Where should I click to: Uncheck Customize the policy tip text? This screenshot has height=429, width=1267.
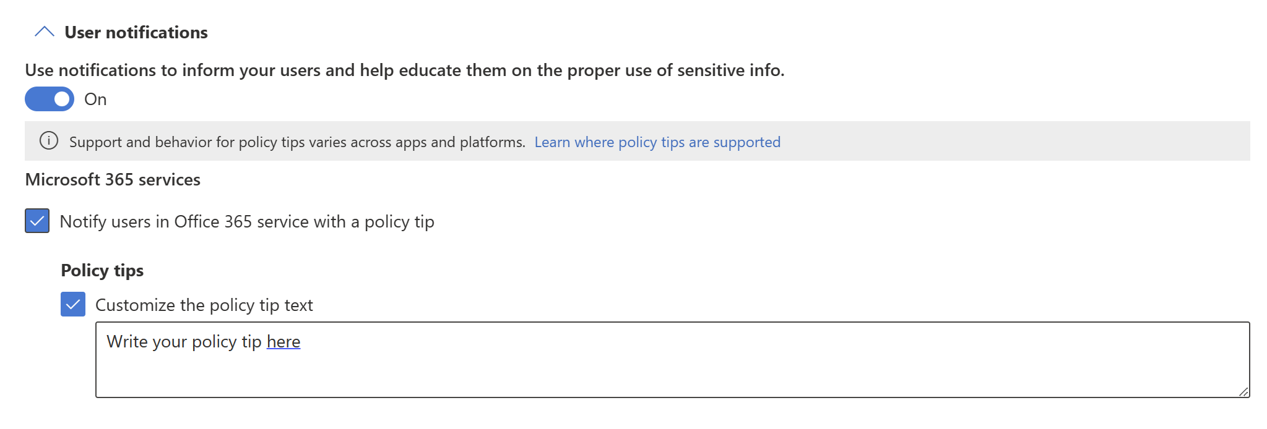(73, 304)
